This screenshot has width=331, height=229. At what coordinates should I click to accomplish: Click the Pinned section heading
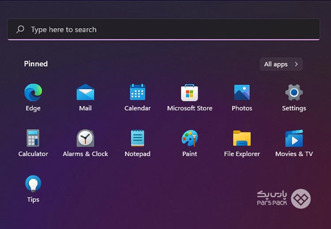(36, 64)
